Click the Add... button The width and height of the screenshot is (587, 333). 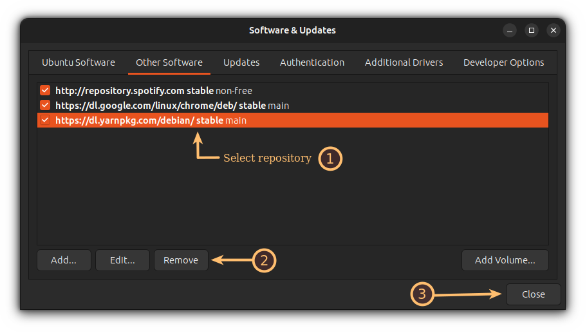tap(64, 260)
